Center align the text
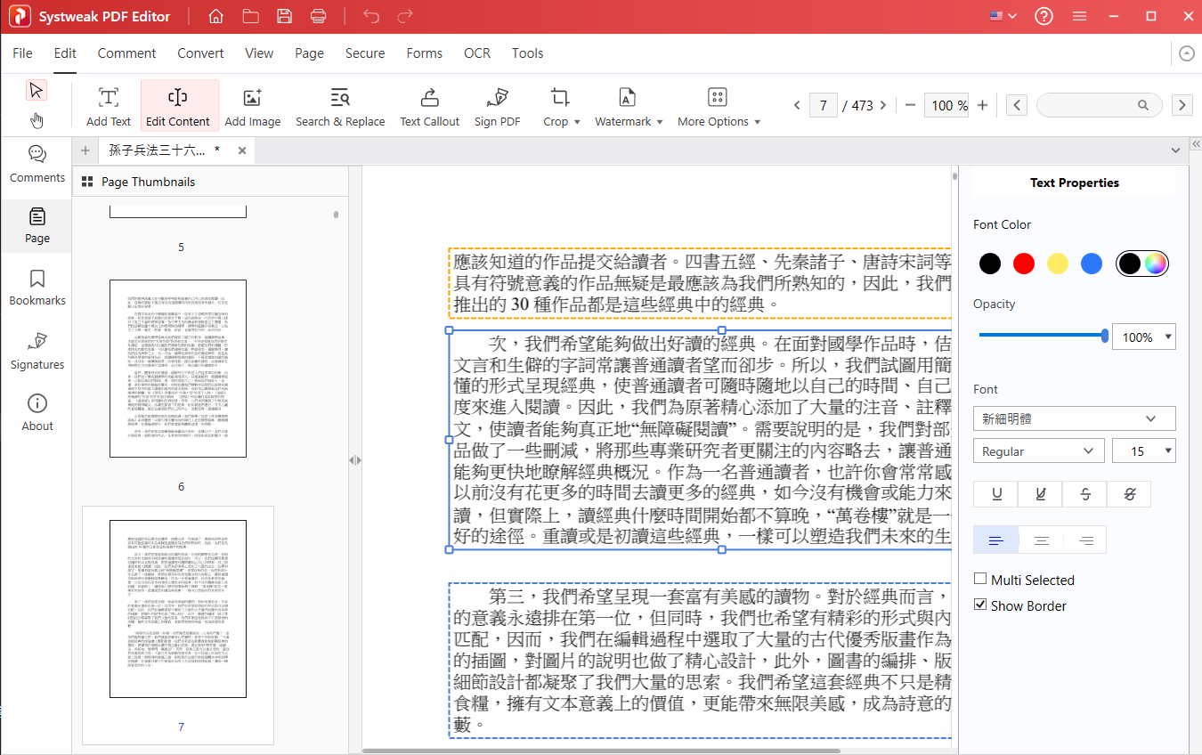1202x755 pixels. 1041,540
